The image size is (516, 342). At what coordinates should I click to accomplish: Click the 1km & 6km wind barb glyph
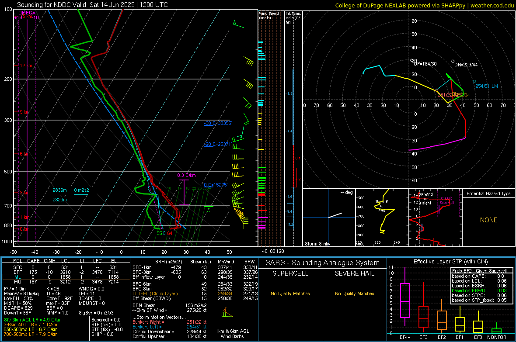[x=227, y=312]
